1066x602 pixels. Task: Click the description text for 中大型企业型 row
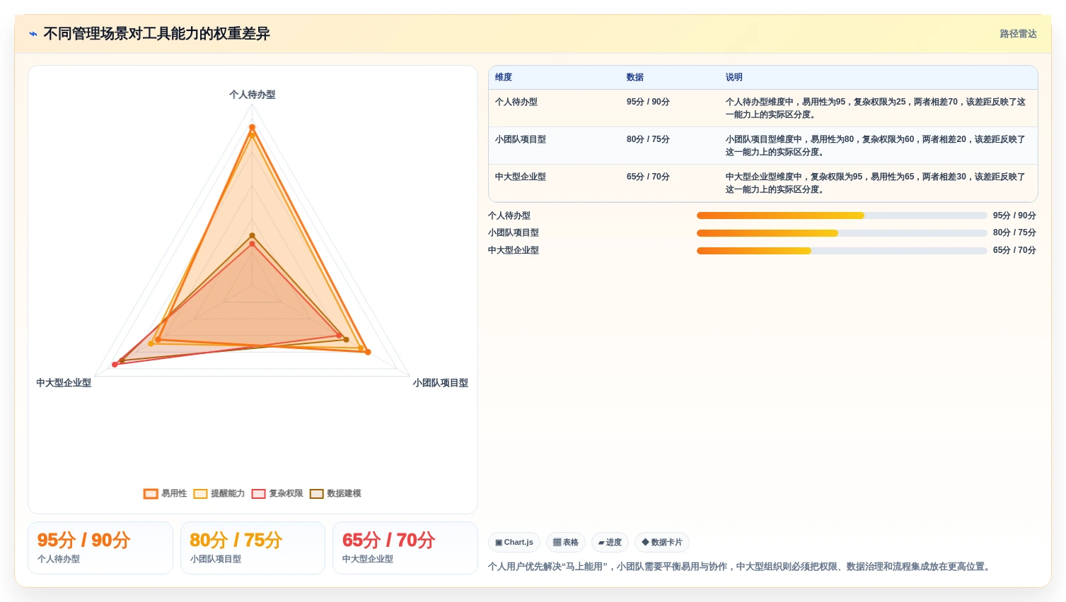[x=876, y=183]
